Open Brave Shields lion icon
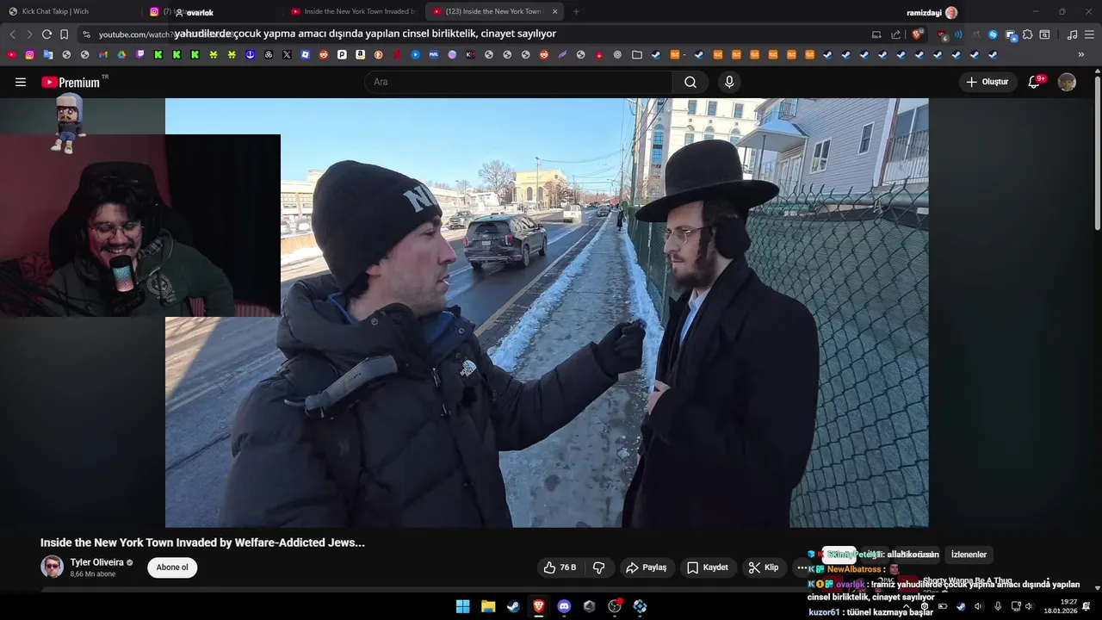Viewport: 1102px width, 620px height. tap(917, 34)
